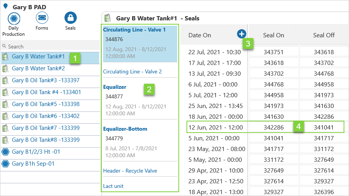Open Circulating Line - Valve 2
Viewport: 349px width, 196px height.
point(132,71)
